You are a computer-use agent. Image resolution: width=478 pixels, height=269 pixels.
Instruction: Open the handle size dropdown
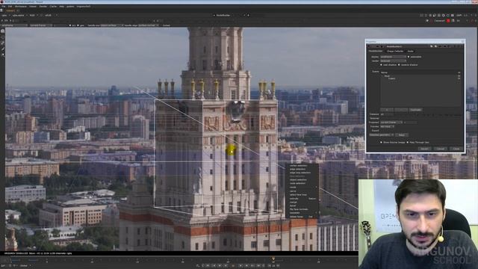click(x=111, y=25)
